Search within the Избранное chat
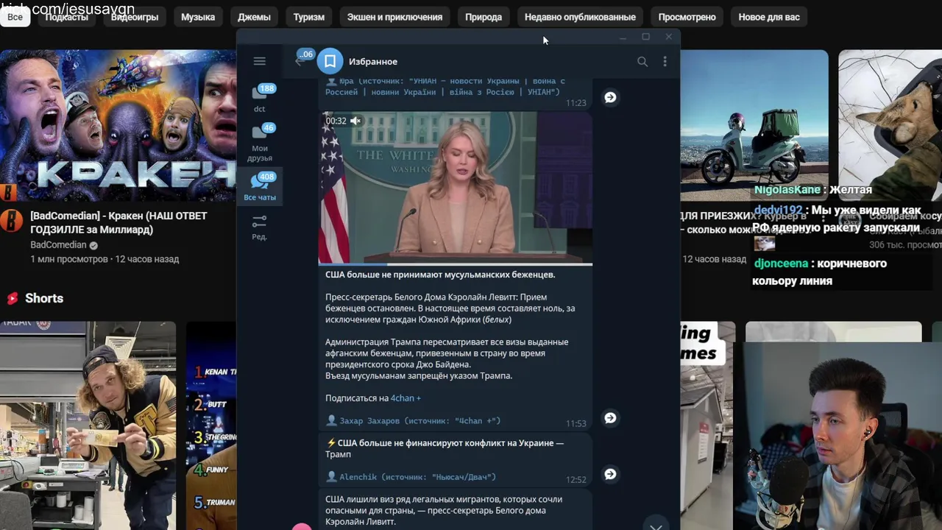 [x=642, y=62]
